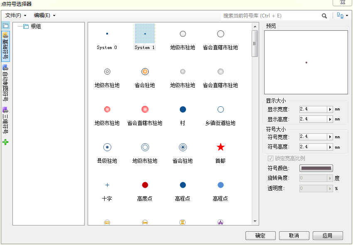Click the symbol list scroll-down arrow

coord(255,221)
